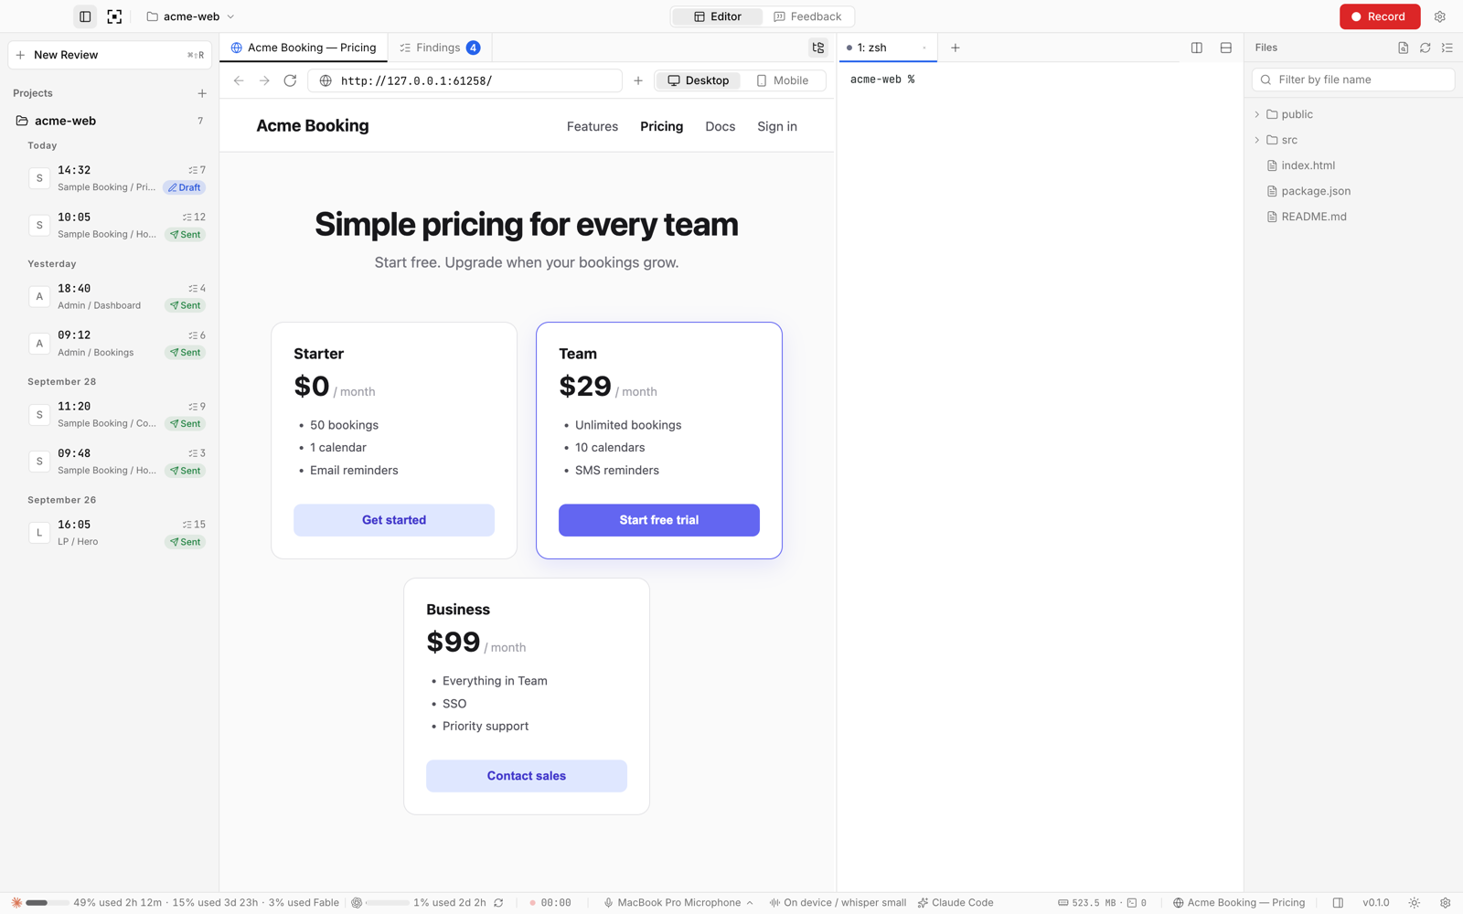Split terminal pane vertically

(1196, 48)
